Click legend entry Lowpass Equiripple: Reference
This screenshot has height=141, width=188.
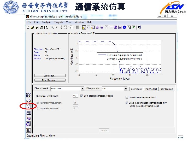pyautogui.click(x=124, y=59)
